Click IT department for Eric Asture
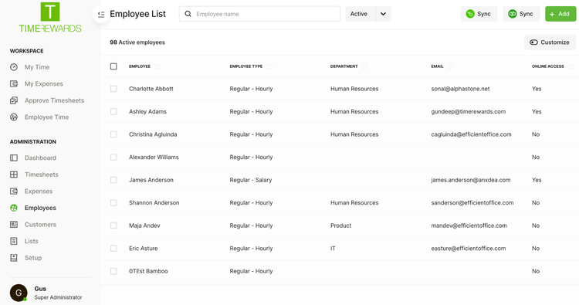 click(x=333, y=249)
